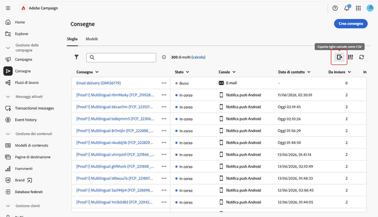Open more actions for Multilingual 66cao11m row

tap(164, 107)
